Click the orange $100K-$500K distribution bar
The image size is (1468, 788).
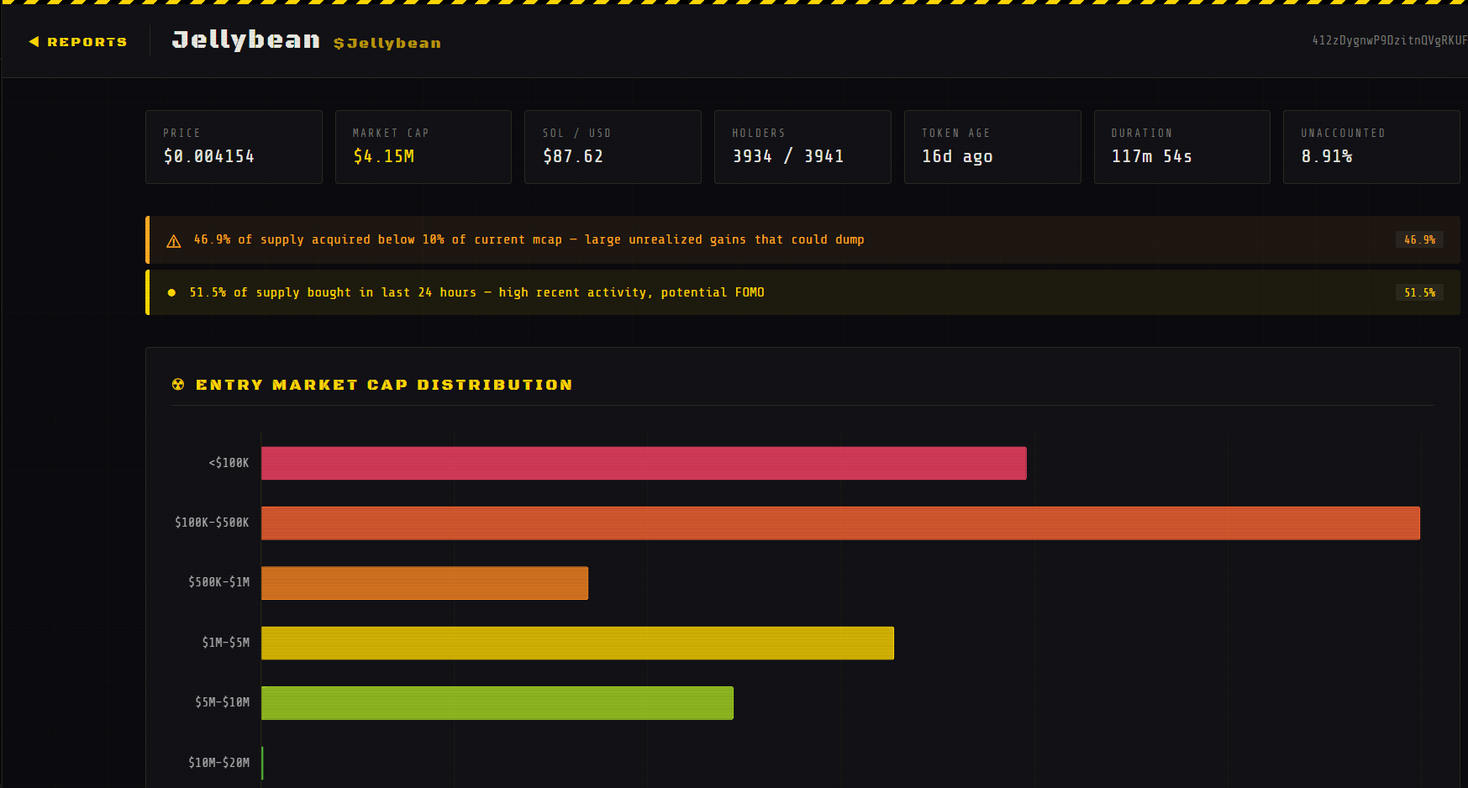tap(840, 523)
